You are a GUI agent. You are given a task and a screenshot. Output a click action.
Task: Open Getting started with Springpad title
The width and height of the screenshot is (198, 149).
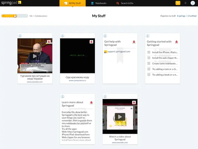click(x=159, y=43)
